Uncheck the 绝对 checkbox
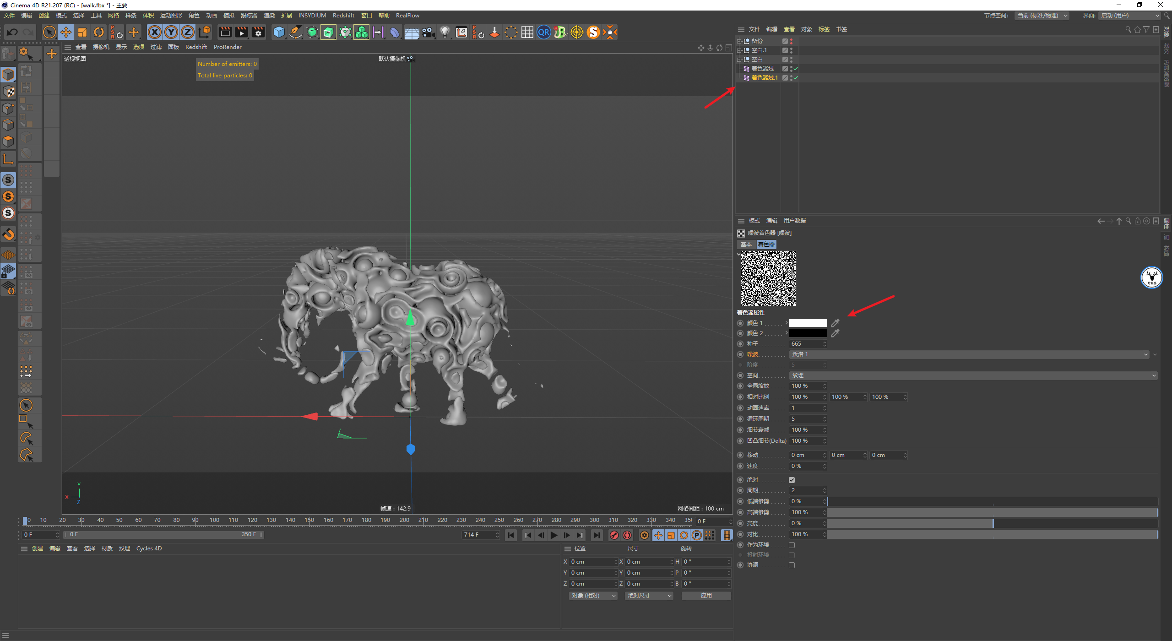The height and width of the screenshot is (641, 1172). (792, 480)
